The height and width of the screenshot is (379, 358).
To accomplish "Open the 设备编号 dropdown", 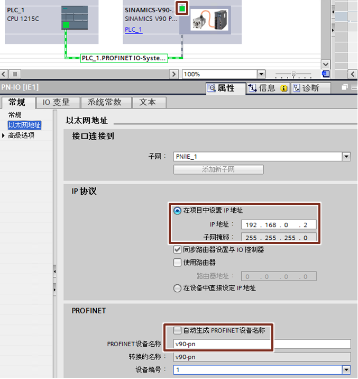I will pyautogui.click(x=346, y=370).
